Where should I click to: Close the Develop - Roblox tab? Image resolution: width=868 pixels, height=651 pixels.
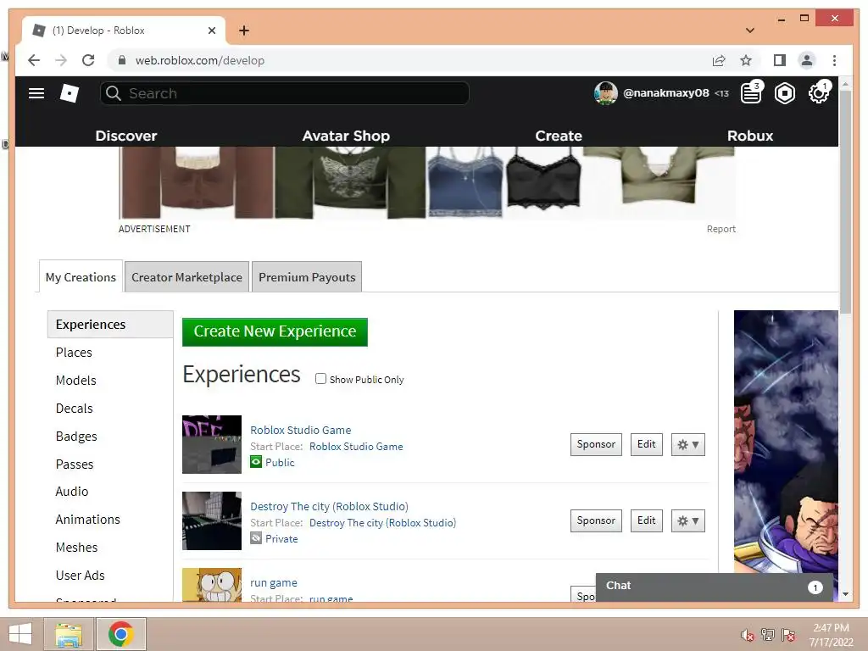click(x=211, y=31)
